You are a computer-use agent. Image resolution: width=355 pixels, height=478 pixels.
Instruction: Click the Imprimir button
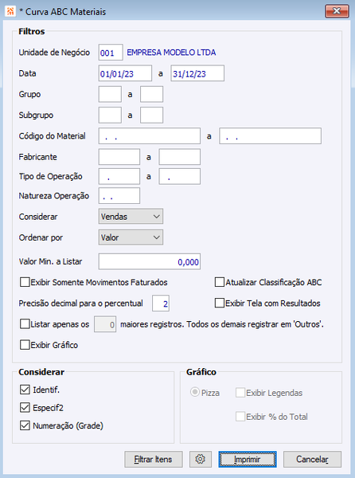[248, 459]
